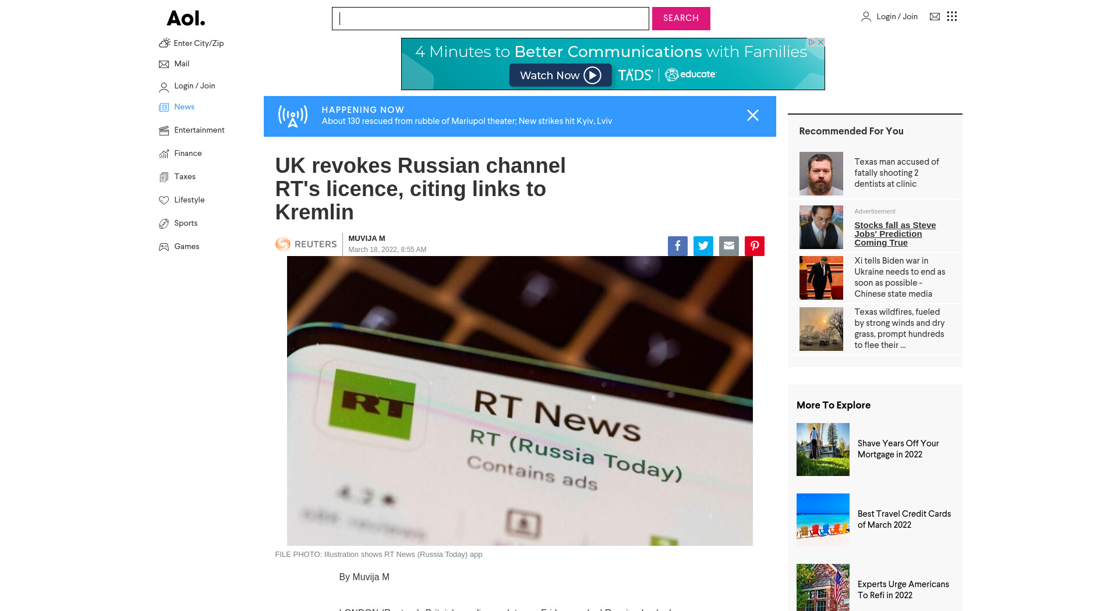Click Watch Now in the ad
This screenshot has width=1118, height=611.
(x=560, y=75)
